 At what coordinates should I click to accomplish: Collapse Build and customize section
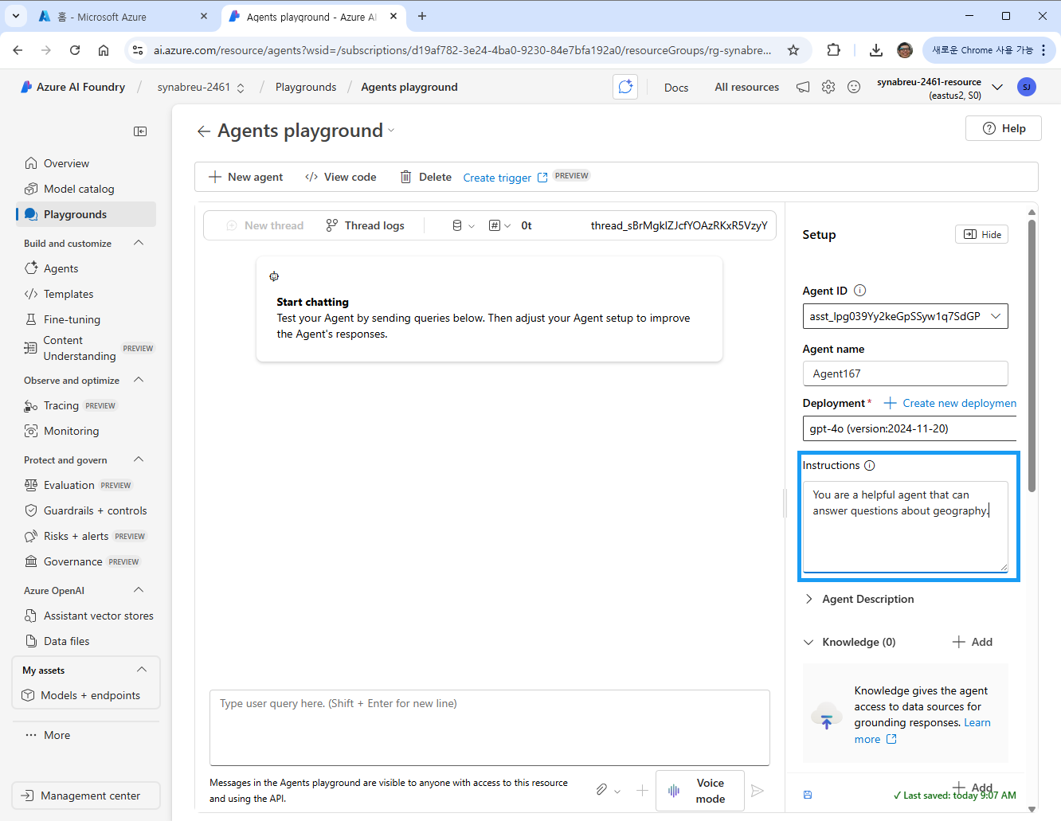coord(139,243)
